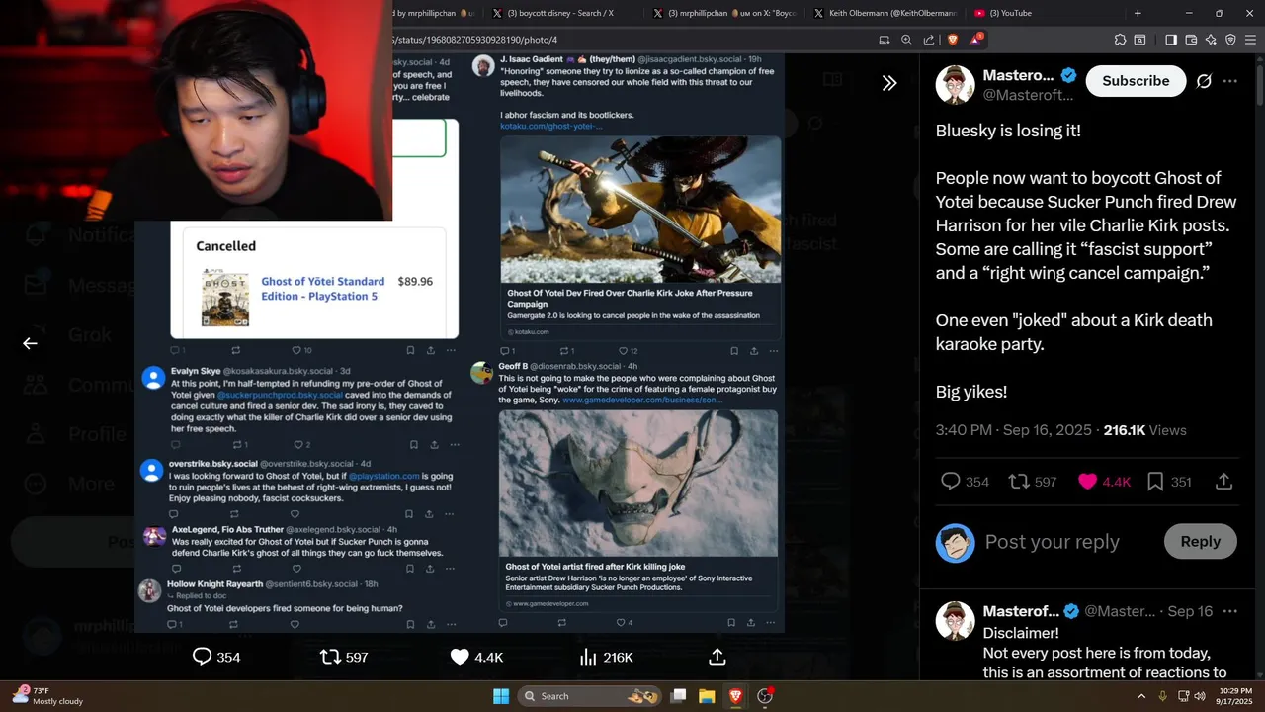Screen dimensions: 1265x712
Task: Open the tweet timestamp 3:40 PM Sep 16, 2025
Action: point(1013,430)
